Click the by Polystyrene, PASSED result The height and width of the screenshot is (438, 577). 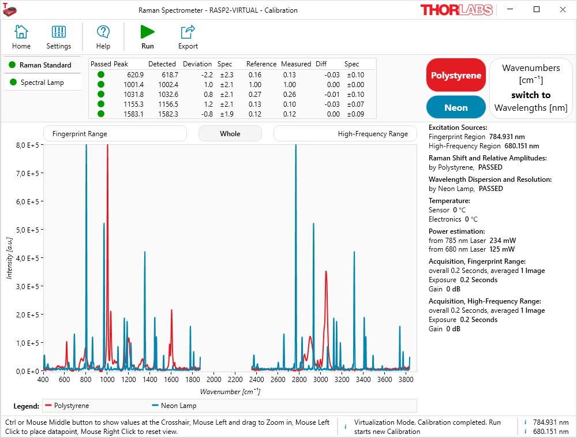point(466,167)
